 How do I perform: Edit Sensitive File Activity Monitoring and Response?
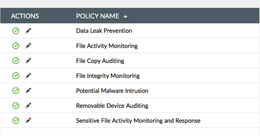point(28,121)
